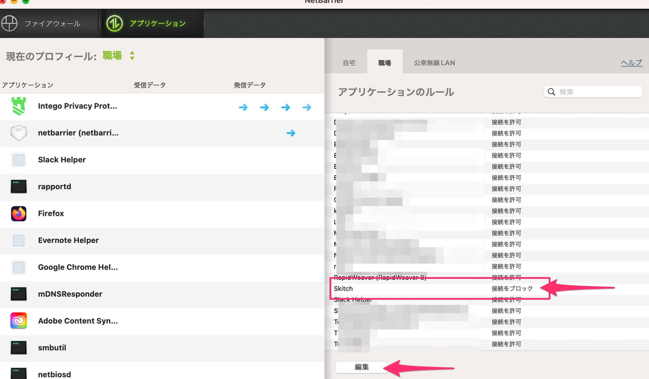Click the Intego Privacy Protection castle icon
This screenshot has width=649, height=379.
(19, 106)
